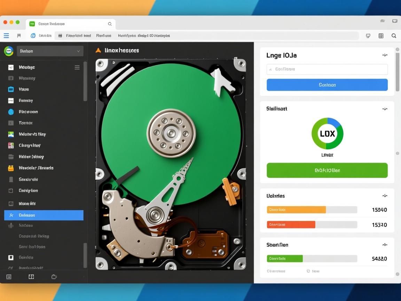The image size is (401, 301).
Task: Collapse the panel containing the LOX donut chart
Action: 385,109
